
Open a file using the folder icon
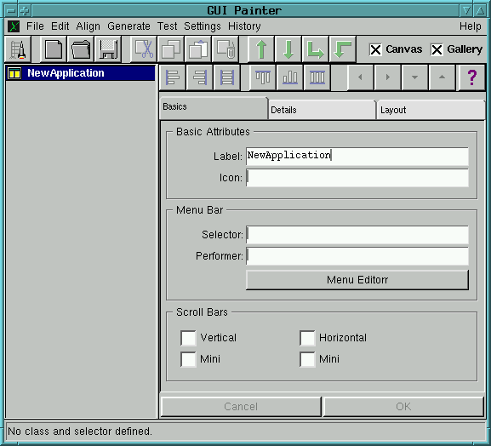(x=81, y=49)
